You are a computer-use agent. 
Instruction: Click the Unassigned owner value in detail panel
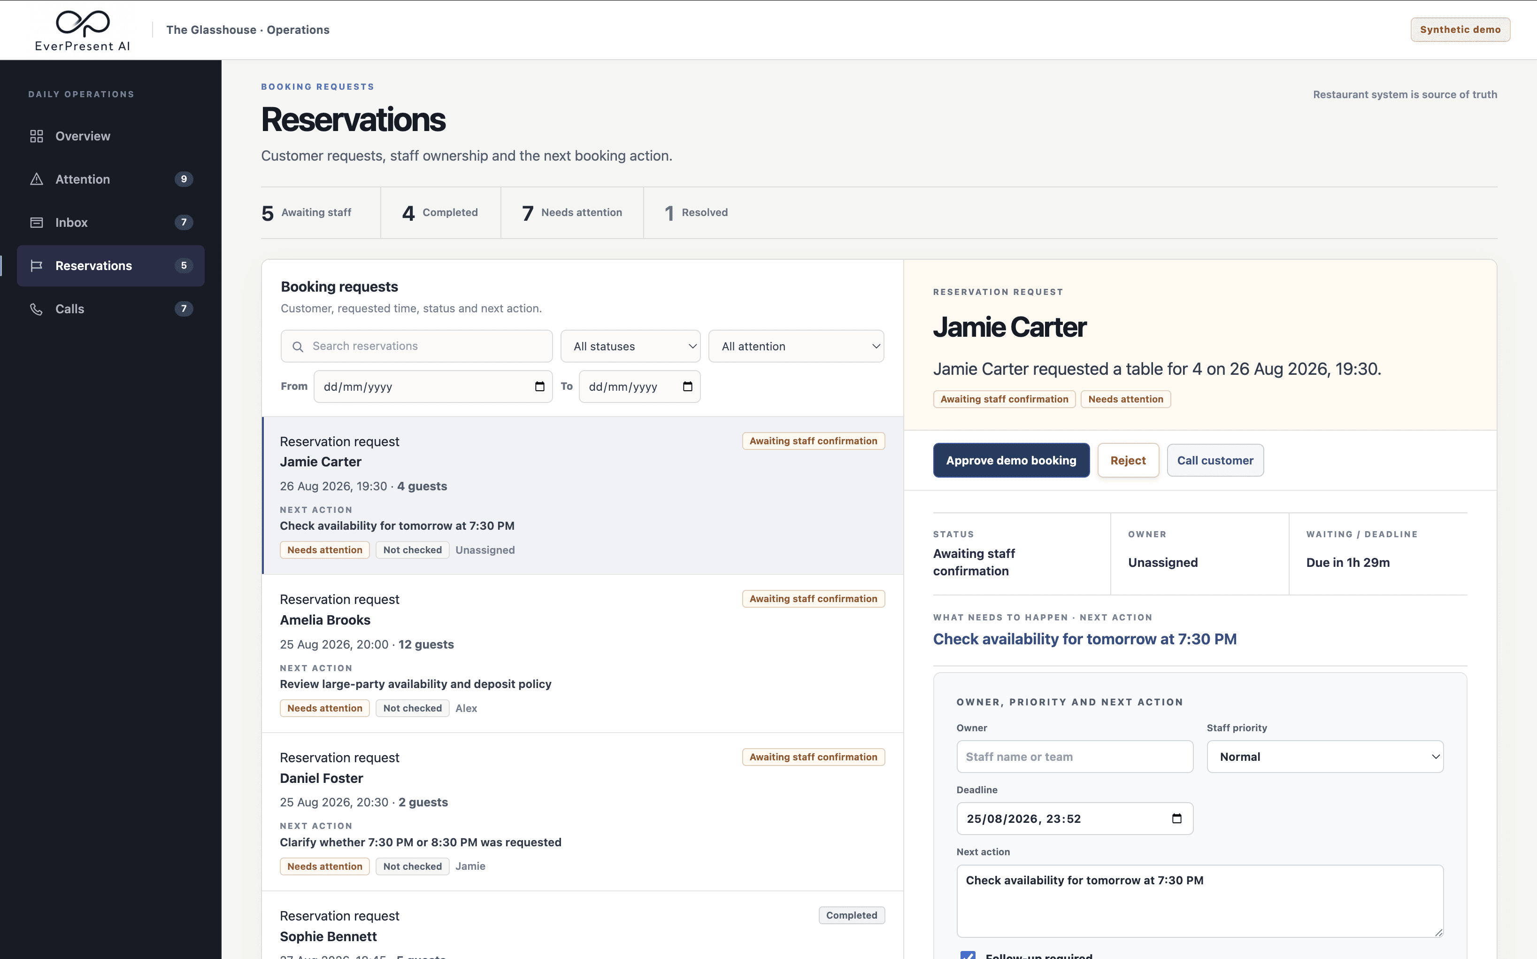click(1162, 563)
